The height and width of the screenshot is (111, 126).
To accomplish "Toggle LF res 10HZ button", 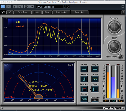I will point(84,69).
